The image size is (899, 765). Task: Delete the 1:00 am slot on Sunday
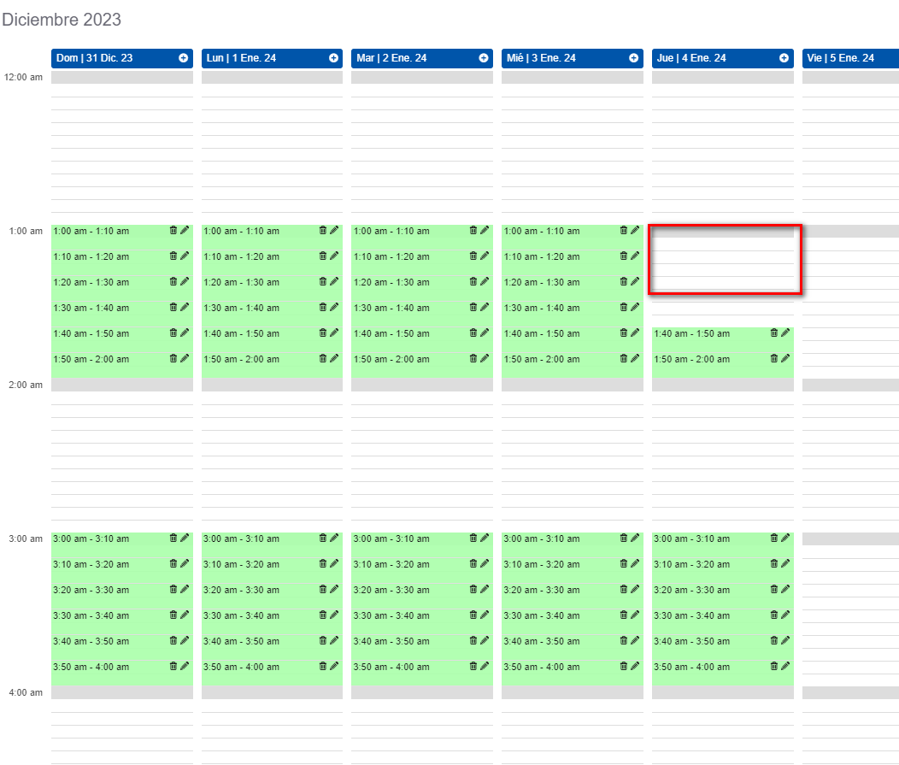pos(173,230)
